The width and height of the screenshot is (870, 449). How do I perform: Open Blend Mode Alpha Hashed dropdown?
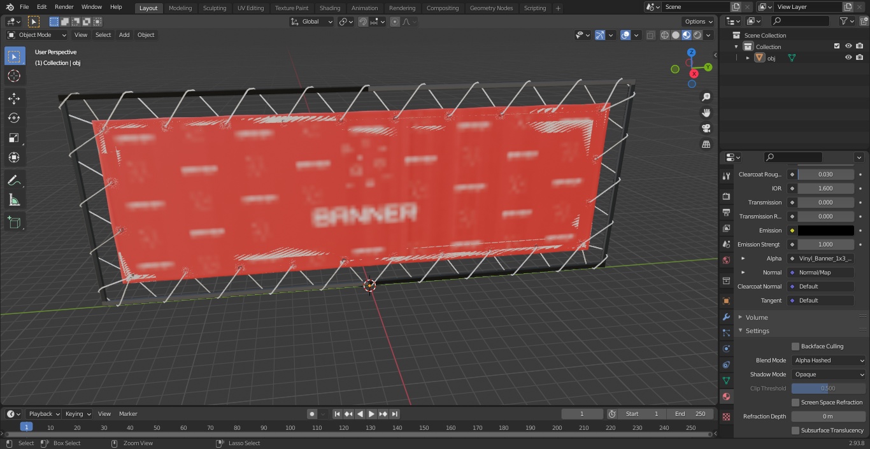tap(829, 360)
